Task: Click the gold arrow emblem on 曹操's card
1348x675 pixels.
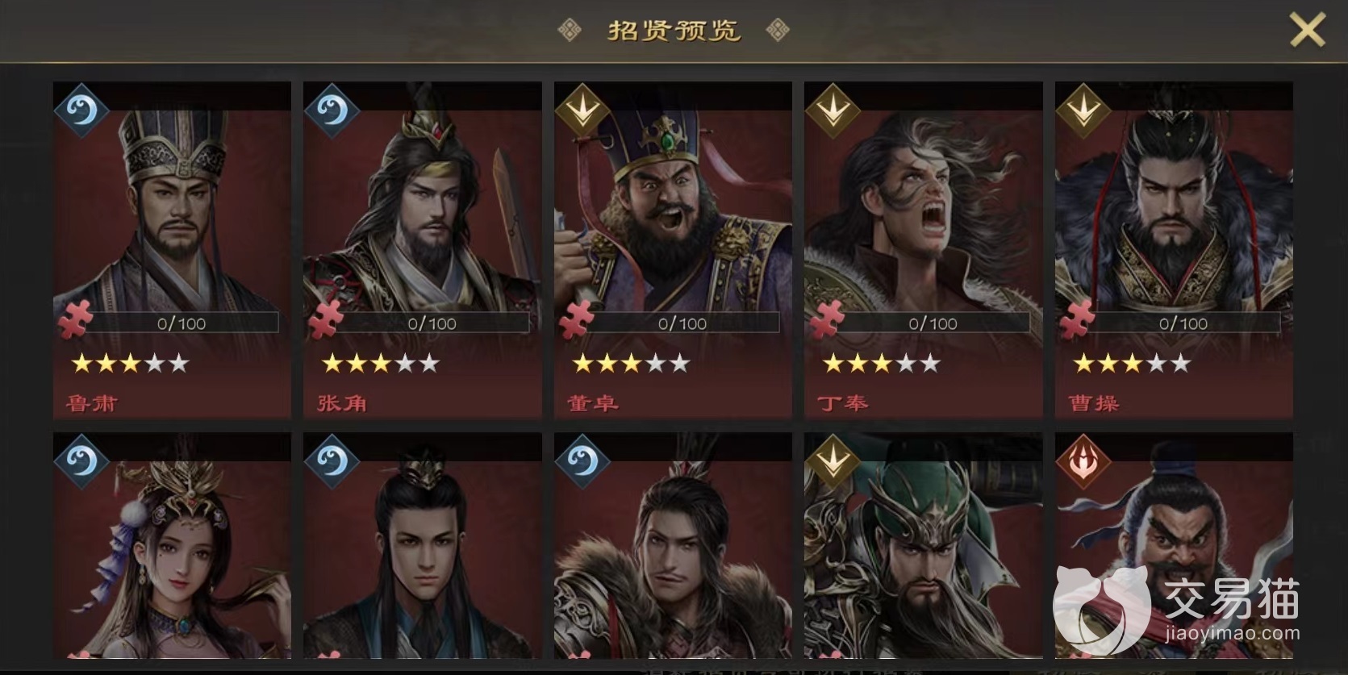Action: click(x=1083, y=110)
